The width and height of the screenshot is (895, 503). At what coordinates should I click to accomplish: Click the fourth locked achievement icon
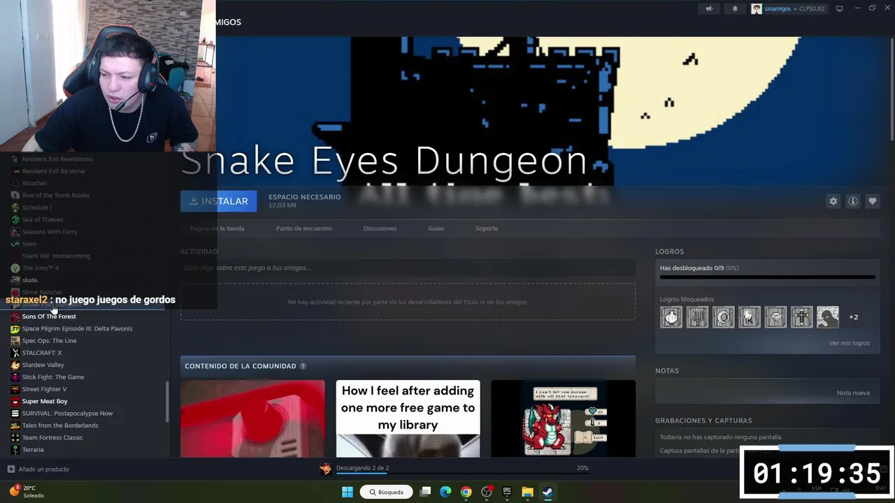749,317
